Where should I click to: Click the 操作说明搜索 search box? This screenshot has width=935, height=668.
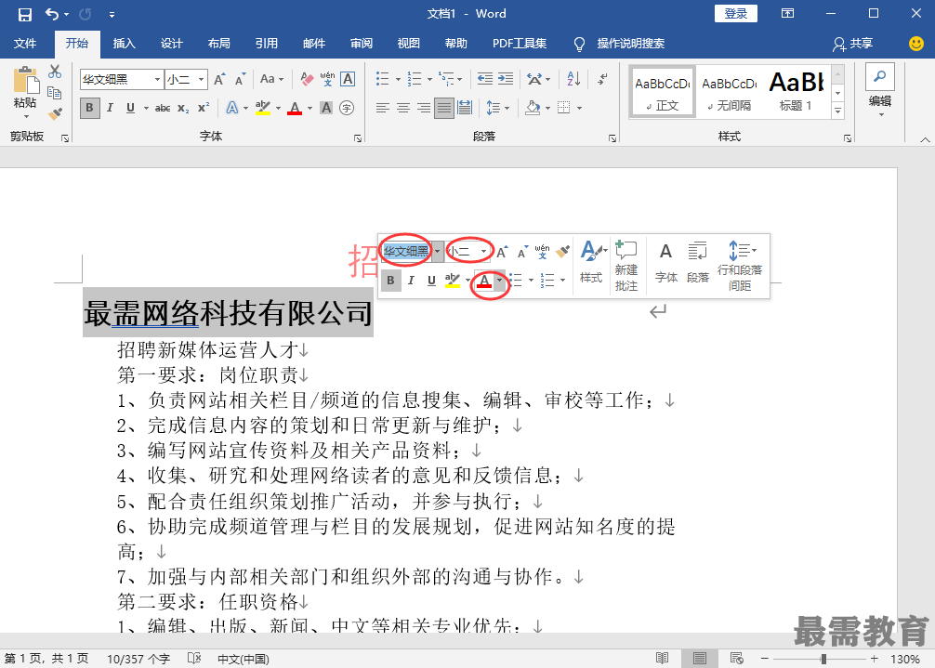pos(630,44)
